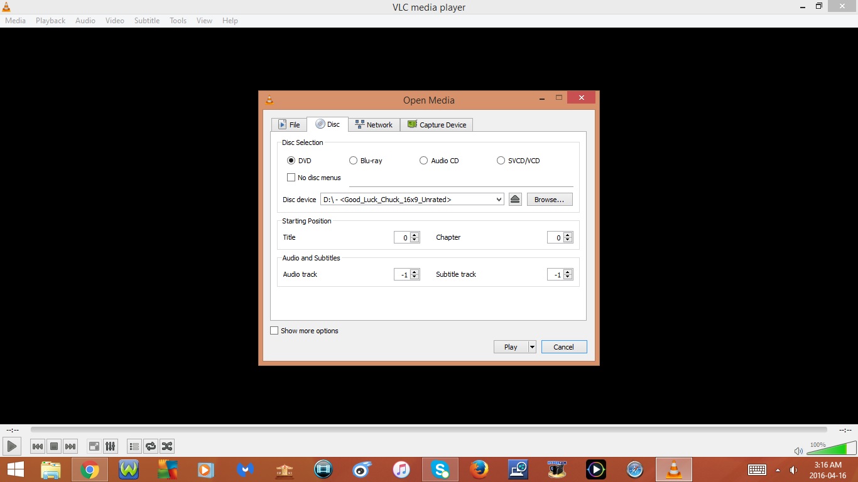This screenshot has width=858, height=482.
Task: Click the Subtitle track value field
Action: click(555, 274)
